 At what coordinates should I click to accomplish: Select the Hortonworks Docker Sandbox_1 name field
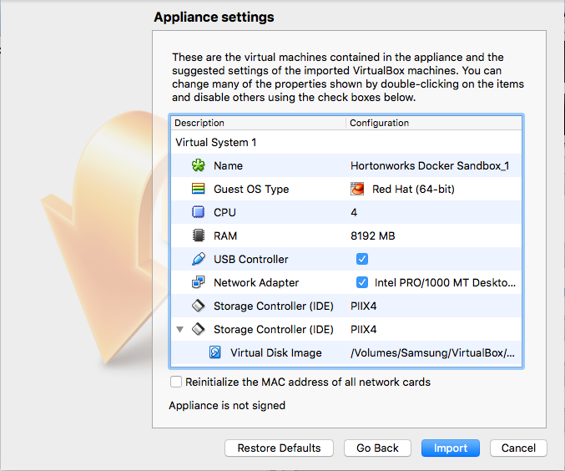[430, 165]
